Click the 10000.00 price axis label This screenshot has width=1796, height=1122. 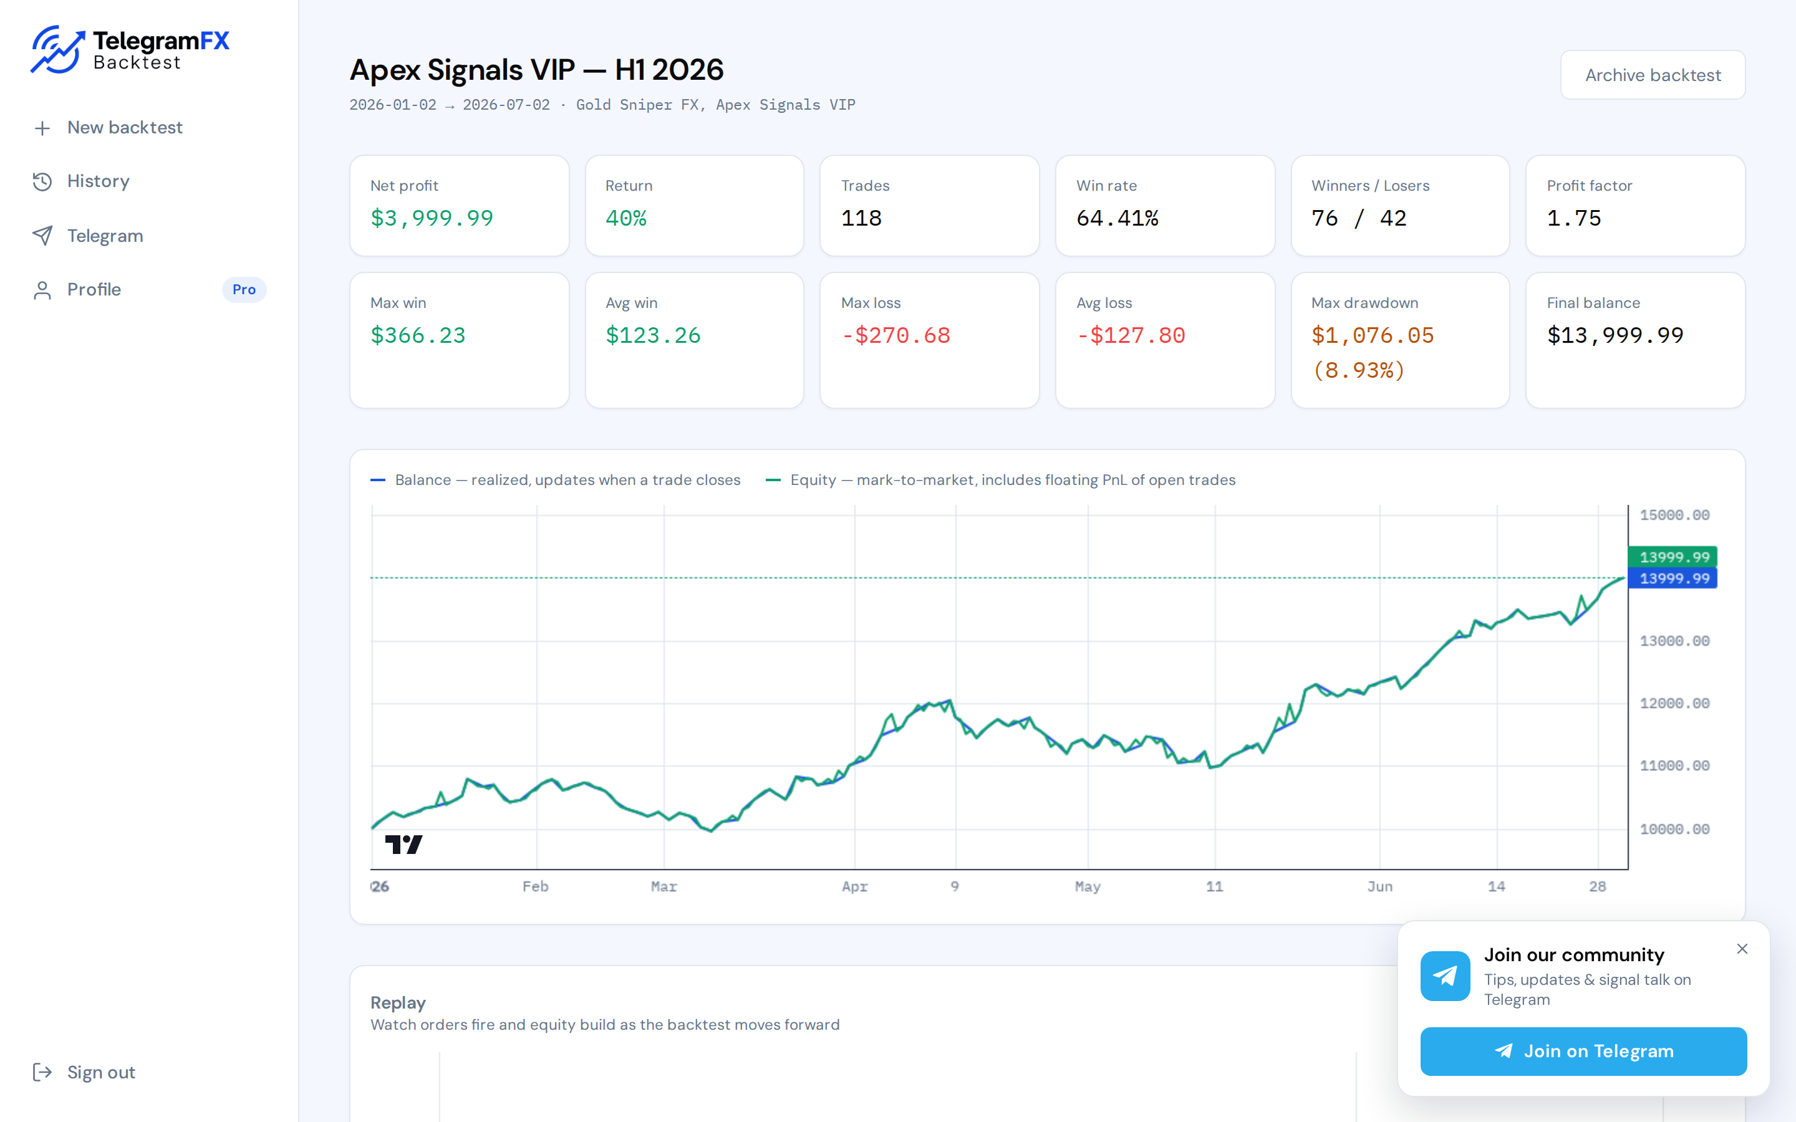point(1674,829)
